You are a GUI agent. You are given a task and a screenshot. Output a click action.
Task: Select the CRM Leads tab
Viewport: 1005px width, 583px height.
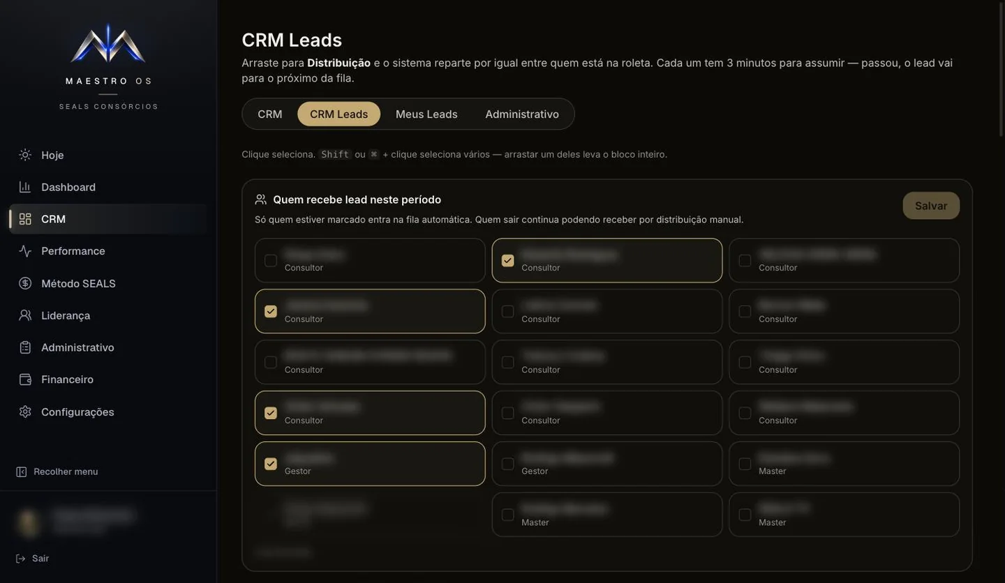click(339, 114)
